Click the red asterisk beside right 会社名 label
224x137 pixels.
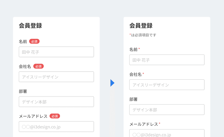pos(143,74)
